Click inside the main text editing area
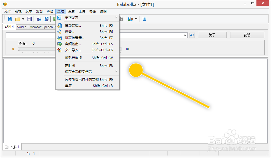 pos(135,101)
